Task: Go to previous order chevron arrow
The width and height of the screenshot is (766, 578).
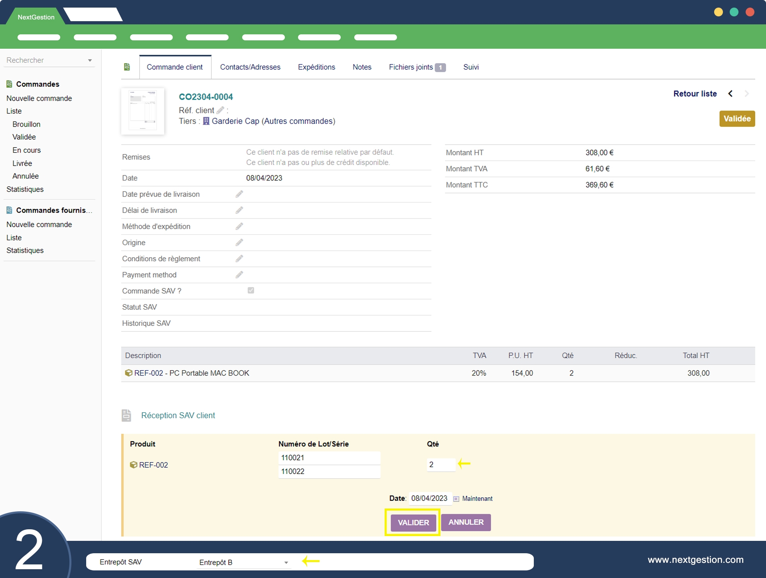Action: pos(730,93)
